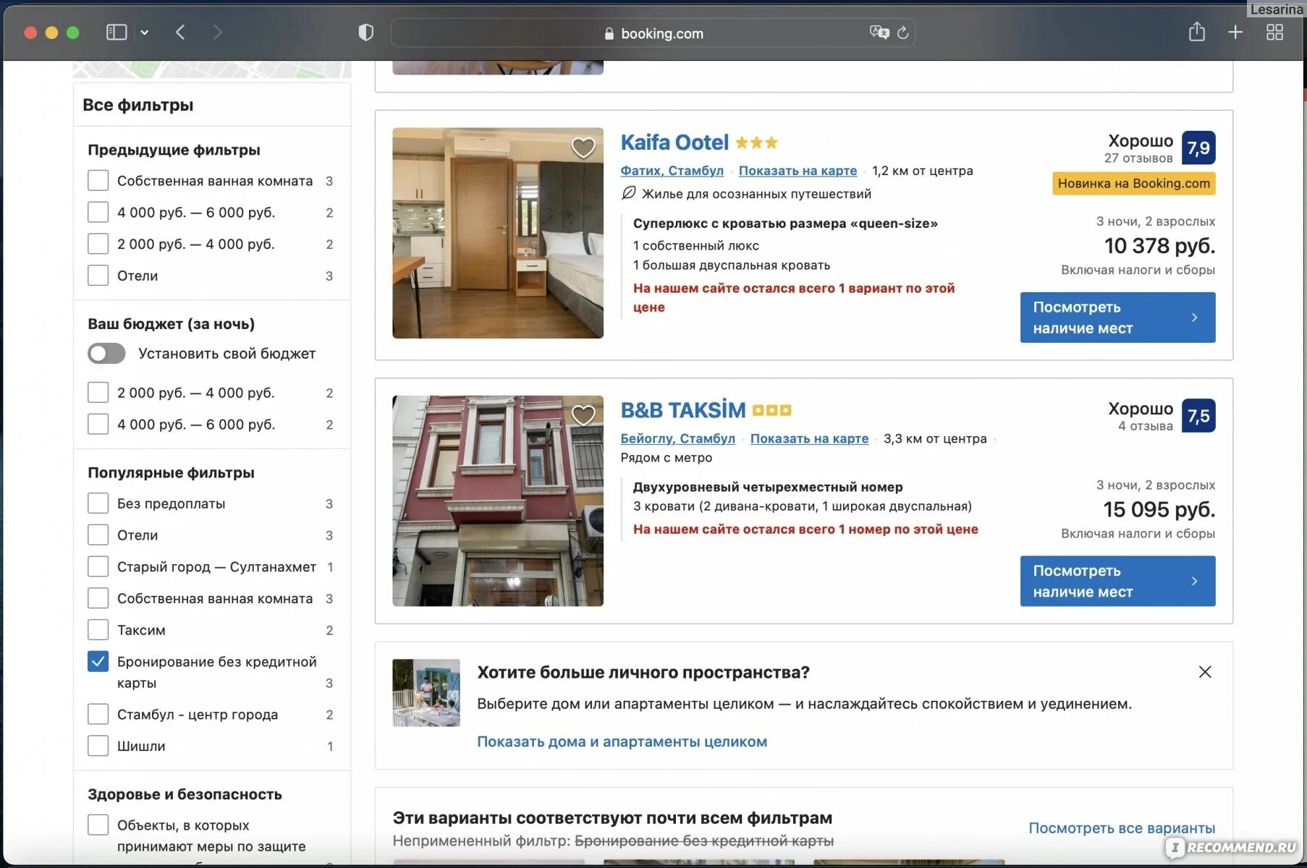Click Двухуровневый четырехместный номер room name
This screenshot has width=1307, height=868.
768,487
